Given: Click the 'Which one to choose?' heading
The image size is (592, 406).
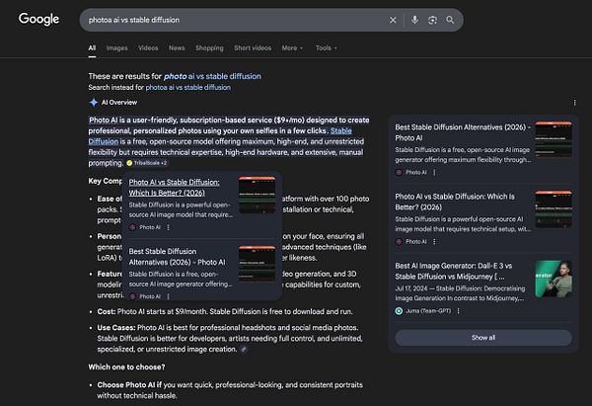Looking at the screenshot, I should point(126,367).
